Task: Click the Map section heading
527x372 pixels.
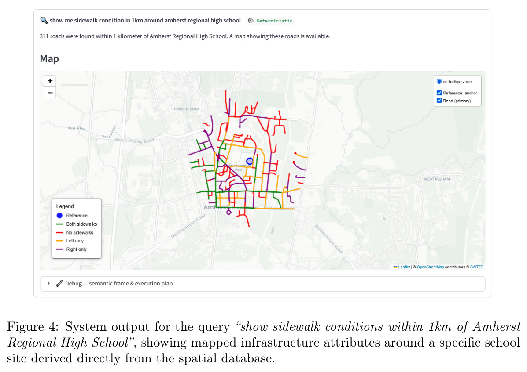Action: pyautogui.click(x=49, y=59)
